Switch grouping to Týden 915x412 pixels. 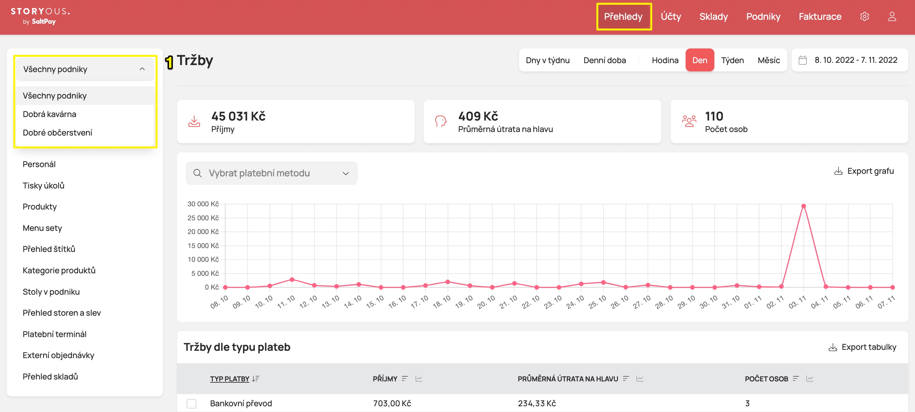(733, 60)
